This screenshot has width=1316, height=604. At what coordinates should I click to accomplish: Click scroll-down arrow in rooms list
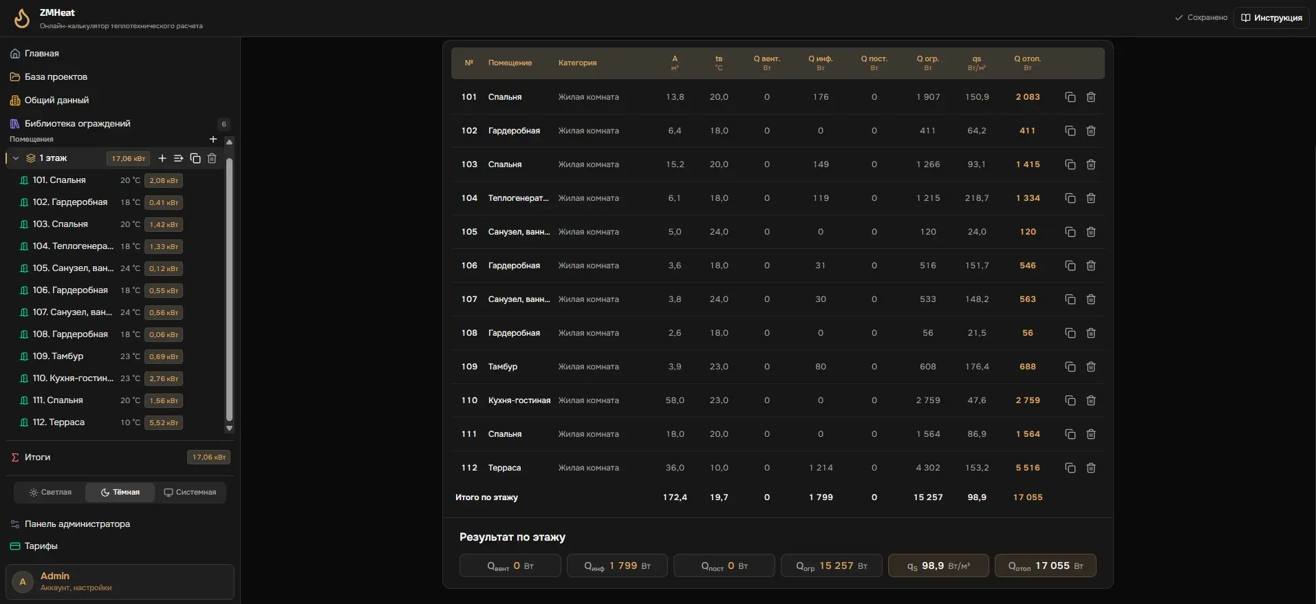point(230,428)
